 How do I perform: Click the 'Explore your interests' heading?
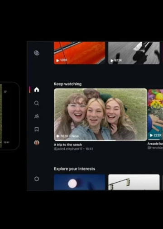pyautogui.click(x=74, y=169)
